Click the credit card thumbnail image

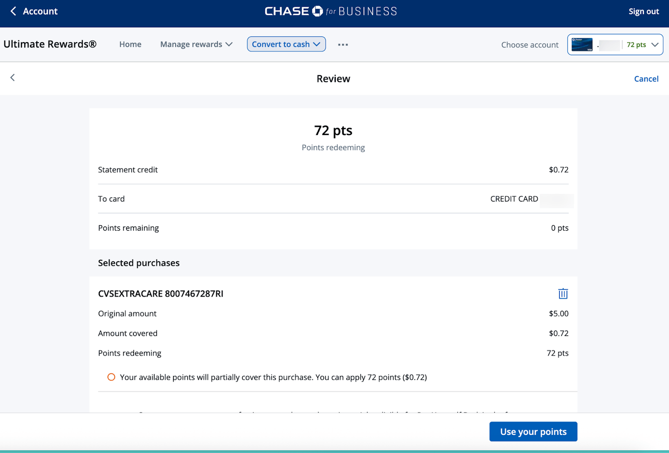click(x=582, y=45)
